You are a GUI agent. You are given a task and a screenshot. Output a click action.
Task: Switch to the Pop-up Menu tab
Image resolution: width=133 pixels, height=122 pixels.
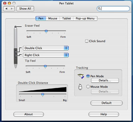tap(85, 18)
